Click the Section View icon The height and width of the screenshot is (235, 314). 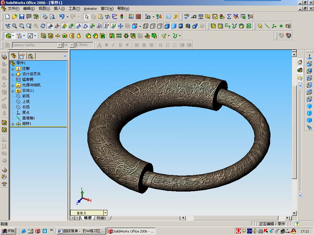(188, 26)
